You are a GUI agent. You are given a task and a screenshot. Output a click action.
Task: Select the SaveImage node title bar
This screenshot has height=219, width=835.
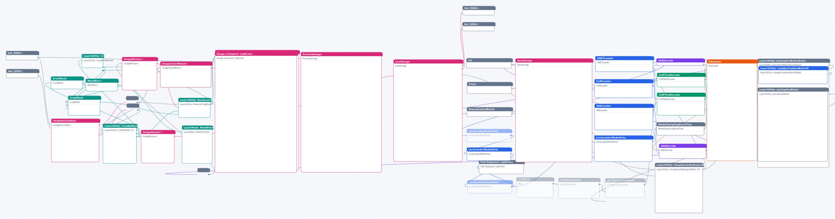pyautogui.click(x=554, y=61)
